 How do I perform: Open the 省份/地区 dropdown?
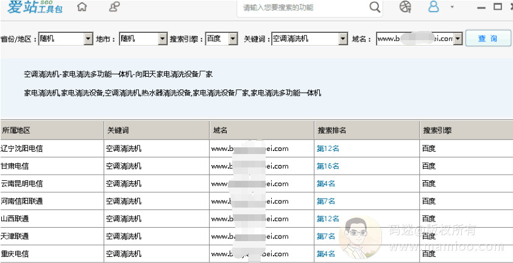point(87,38)
